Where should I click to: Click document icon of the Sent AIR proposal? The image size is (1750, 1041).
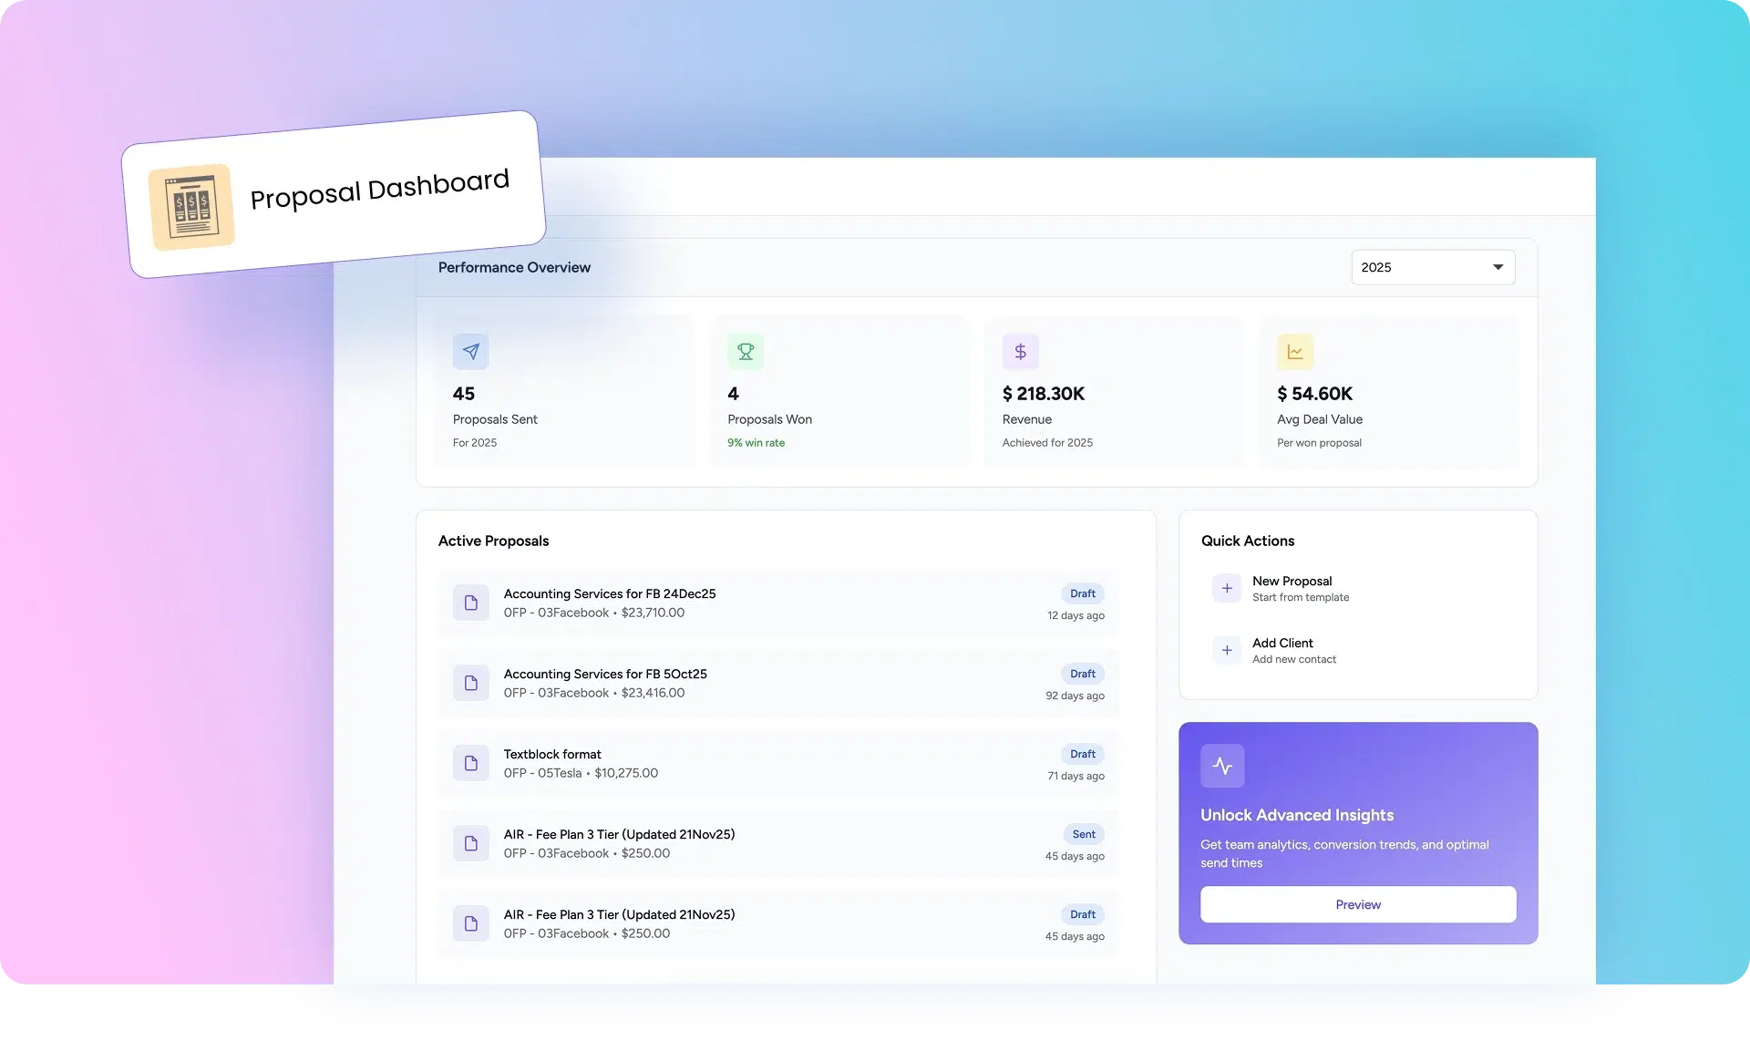[x=470, y=843]
